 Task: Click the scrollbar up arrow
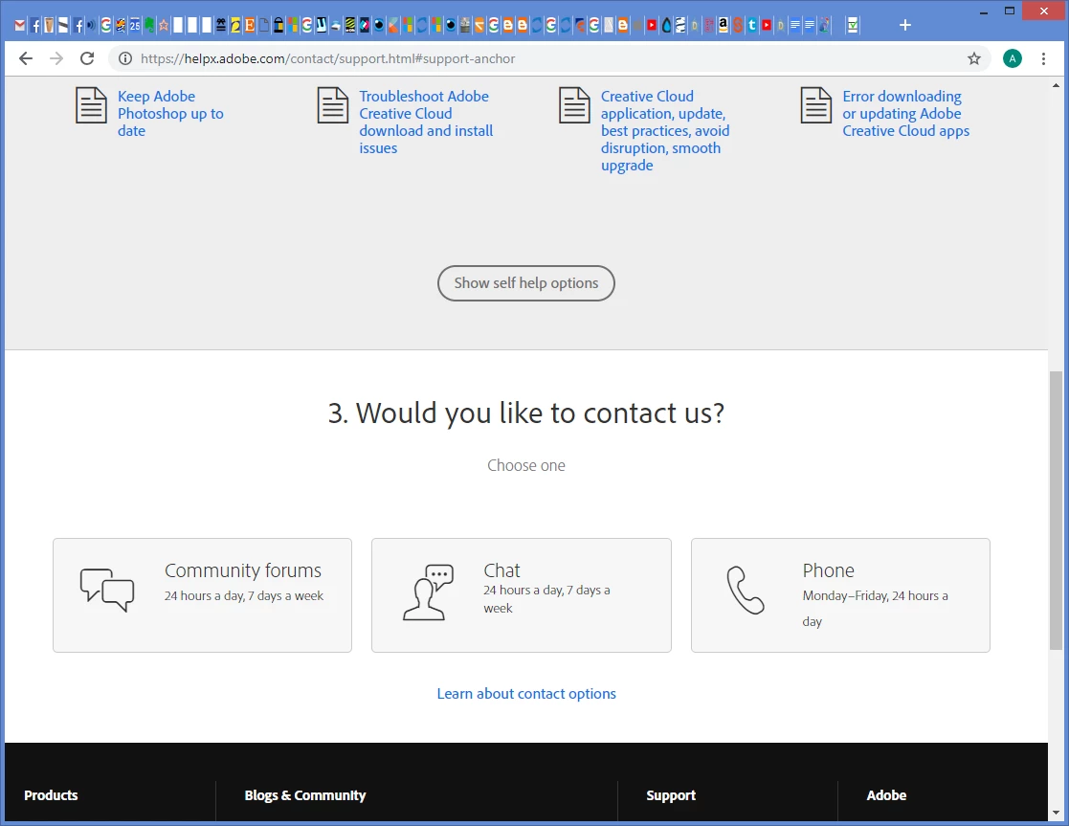(x=1056, y=85)
